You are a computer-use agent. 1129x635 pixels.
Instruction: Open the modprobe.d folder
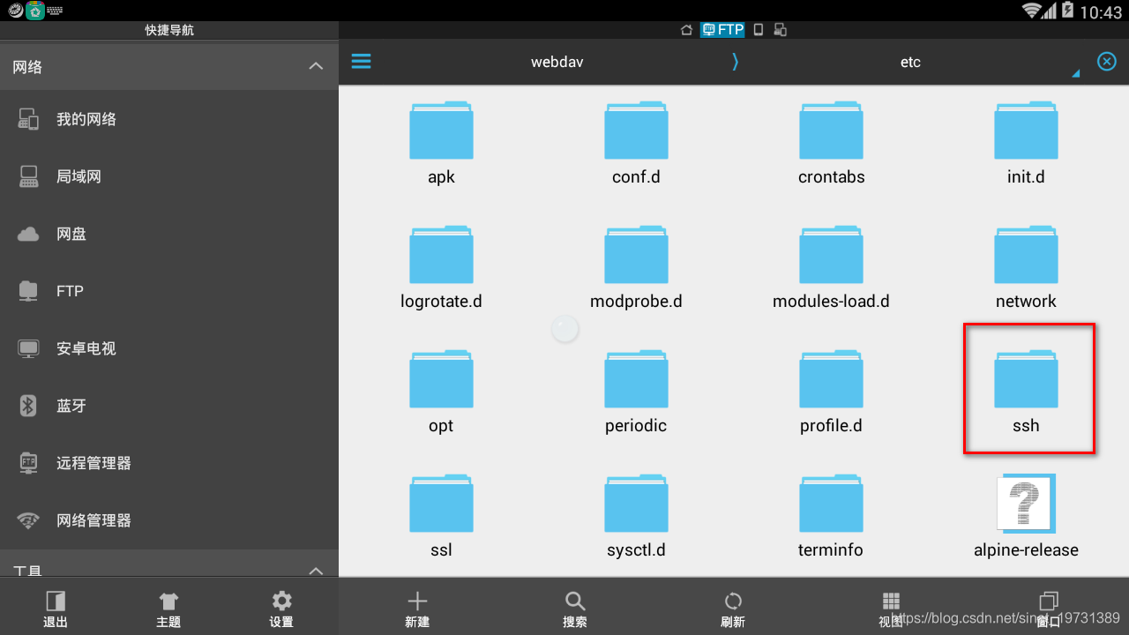(x=636, y=267)
